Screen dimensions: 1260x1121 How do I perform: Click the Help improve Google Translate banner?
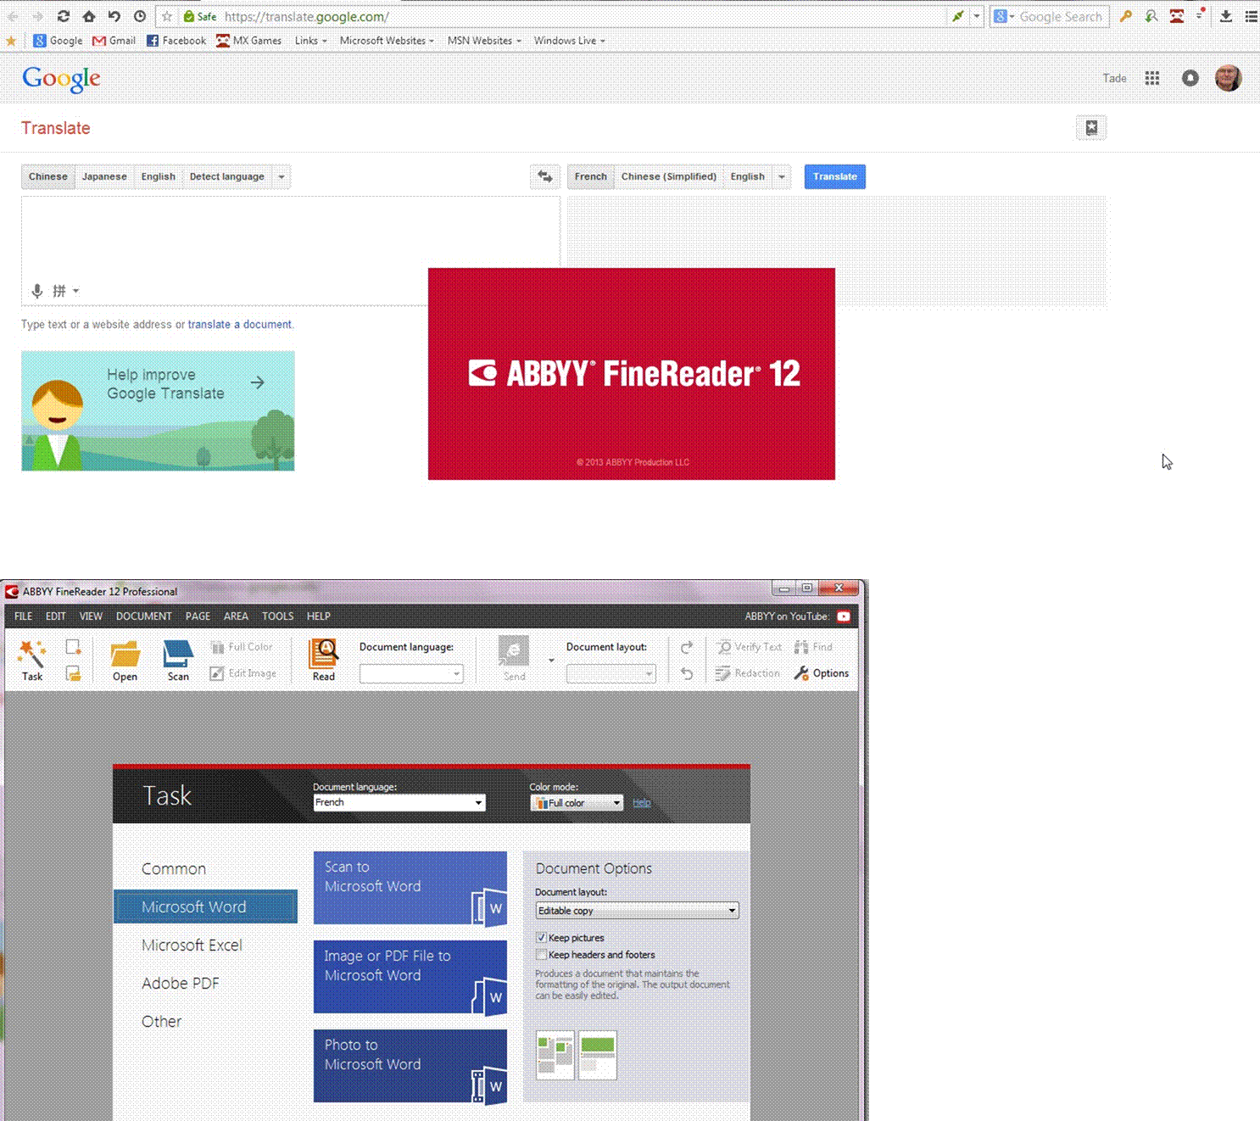click(158, 411)
